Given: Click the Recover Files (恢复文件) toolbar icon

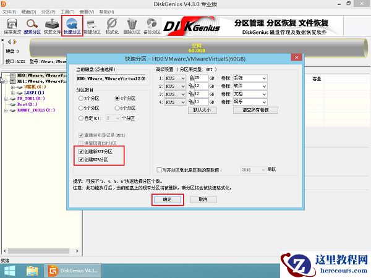Looking at the screenshot, I should [x=52, y=26].
